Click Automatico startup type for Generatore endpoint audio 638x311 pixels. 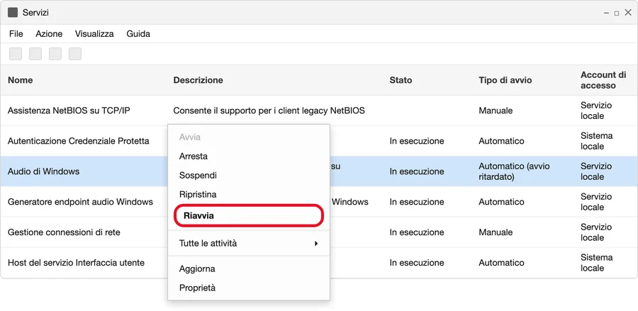tap(501, 202)
